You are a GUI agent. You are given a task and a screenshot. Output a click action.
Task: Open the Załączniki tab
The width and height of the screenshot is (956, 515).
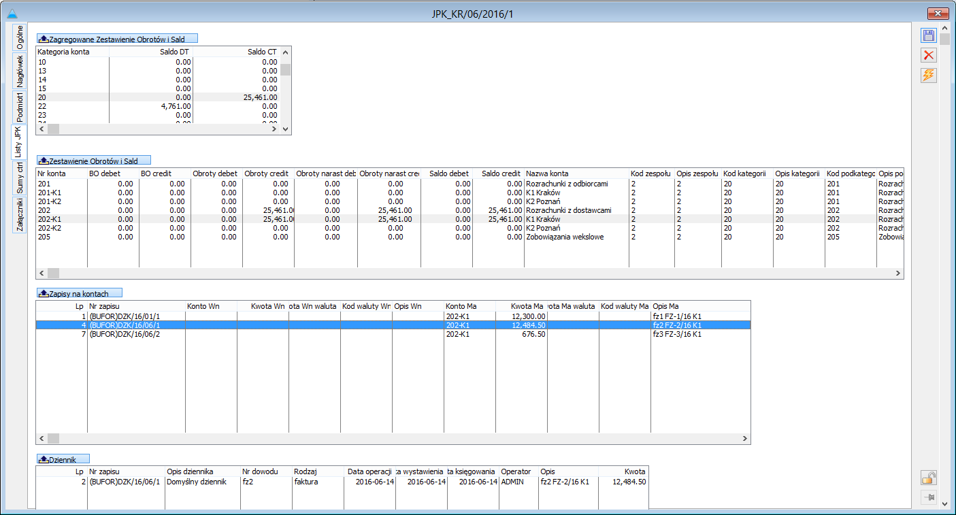coord(20,216)
